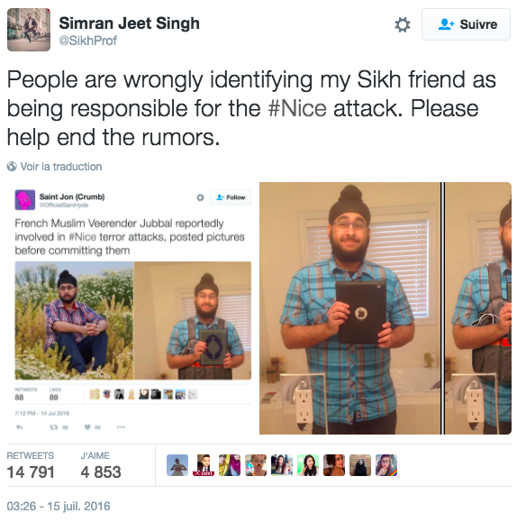The width and height of the screenshot is (517, 522).
Task: Open liker avatar of group selfie
Action: point(282,465)
